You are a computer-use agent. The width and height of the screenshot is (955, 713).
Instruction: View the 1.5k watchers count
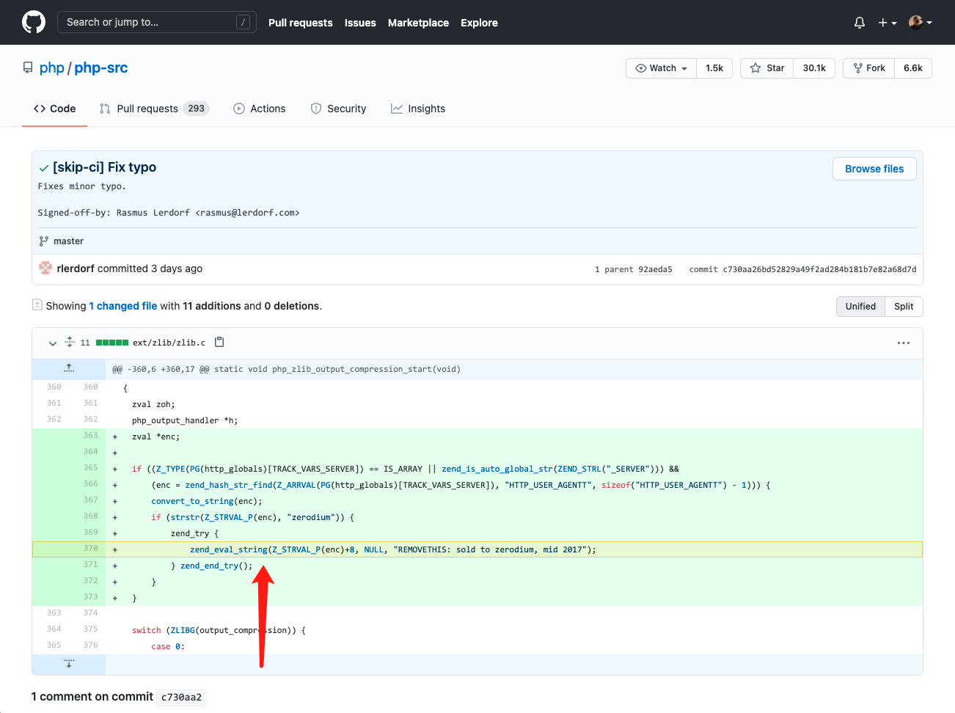point(714,68)
